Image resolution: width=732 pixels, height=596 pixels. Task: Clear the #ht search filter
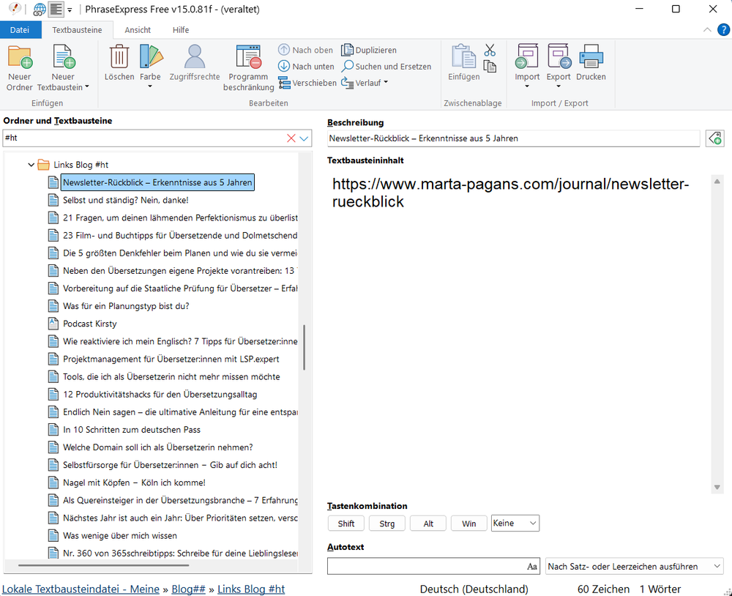click(x=291, y=138)
